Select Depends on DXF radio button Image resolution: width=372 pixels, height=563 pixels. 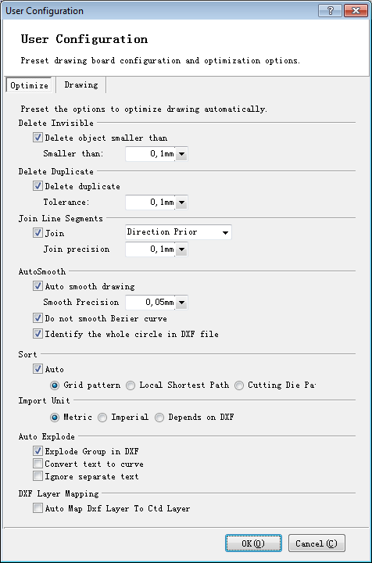coord(159,418)
